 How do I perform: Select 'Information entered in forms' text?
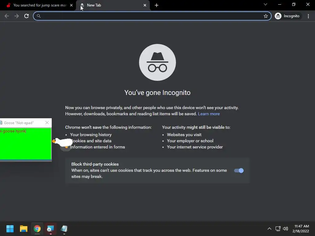click(98, 147)
